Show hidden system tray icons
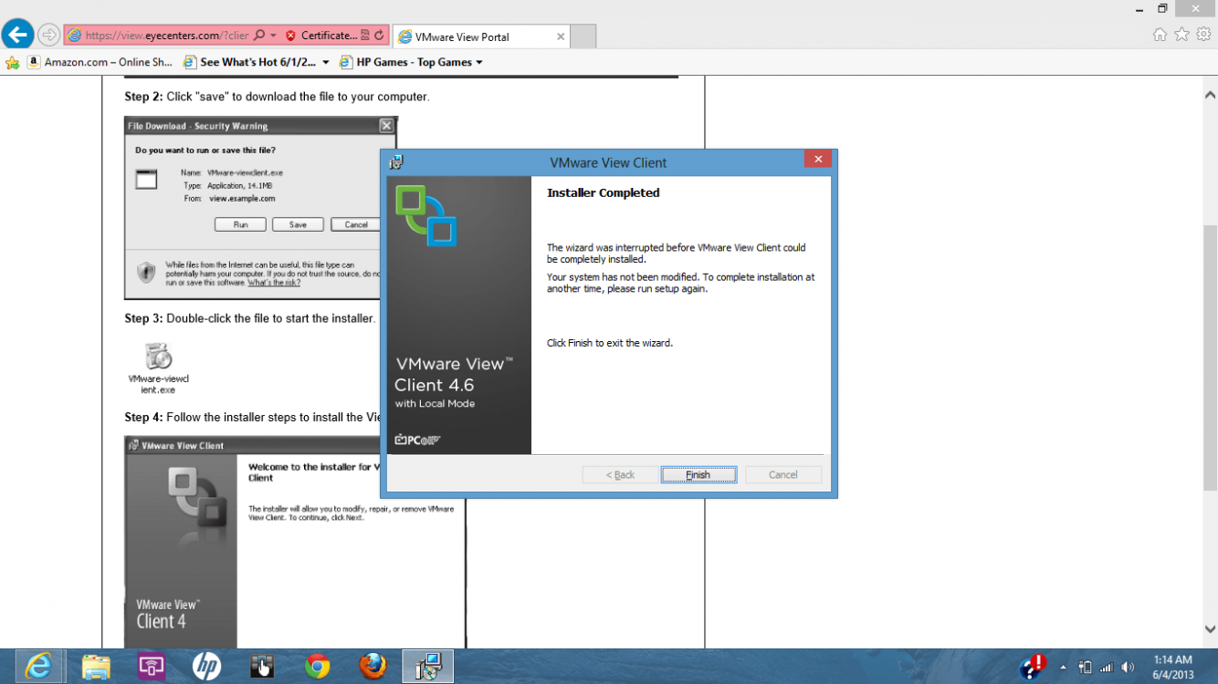The height and width of the screenshot is (684, 1218). coord(1063,668)
